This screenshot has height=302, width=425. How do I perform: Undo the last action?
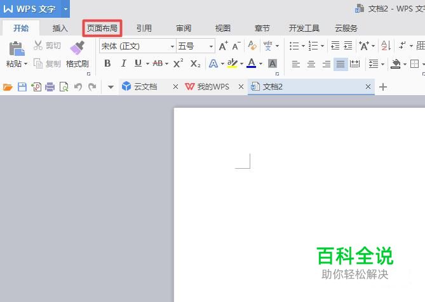point(78,87)
